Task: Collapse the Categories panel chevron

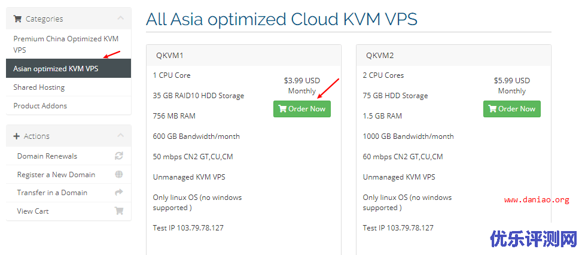Action: [120, 18]
